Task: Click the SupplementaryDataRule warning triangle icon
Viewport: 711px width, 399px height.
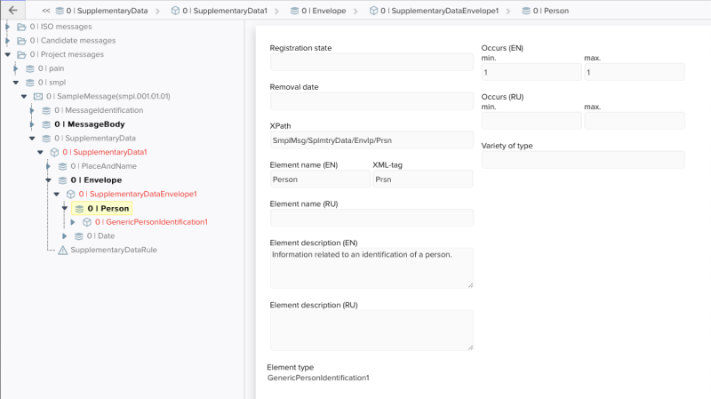Action: coord(62,251)
